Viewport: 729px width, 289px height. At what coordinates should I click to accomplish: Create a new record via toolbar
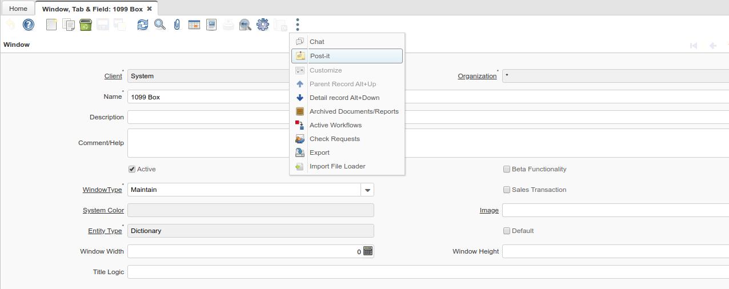(51, 25)
